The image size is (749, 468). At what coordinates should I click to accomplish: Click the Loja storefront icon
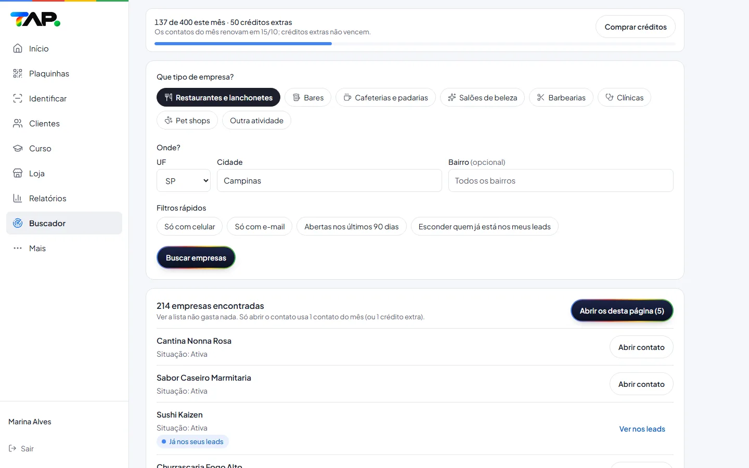pos(18,173)
